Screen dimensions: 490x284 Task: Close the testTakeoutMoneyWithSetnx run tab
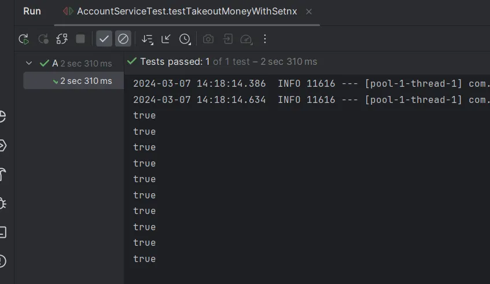[x=308, y=12]
